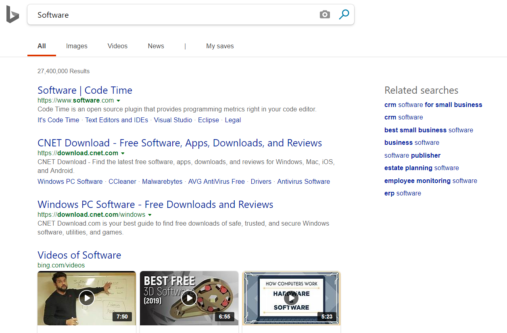This screenshot has width=507, height=333.
Task: Click the https://download.cnet.com/windows URL
Action: click(x=91, y=215)
